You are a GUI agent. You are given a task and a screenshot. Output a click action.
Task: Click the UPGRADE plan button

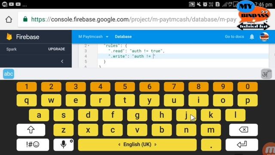(x=56, y=49)
